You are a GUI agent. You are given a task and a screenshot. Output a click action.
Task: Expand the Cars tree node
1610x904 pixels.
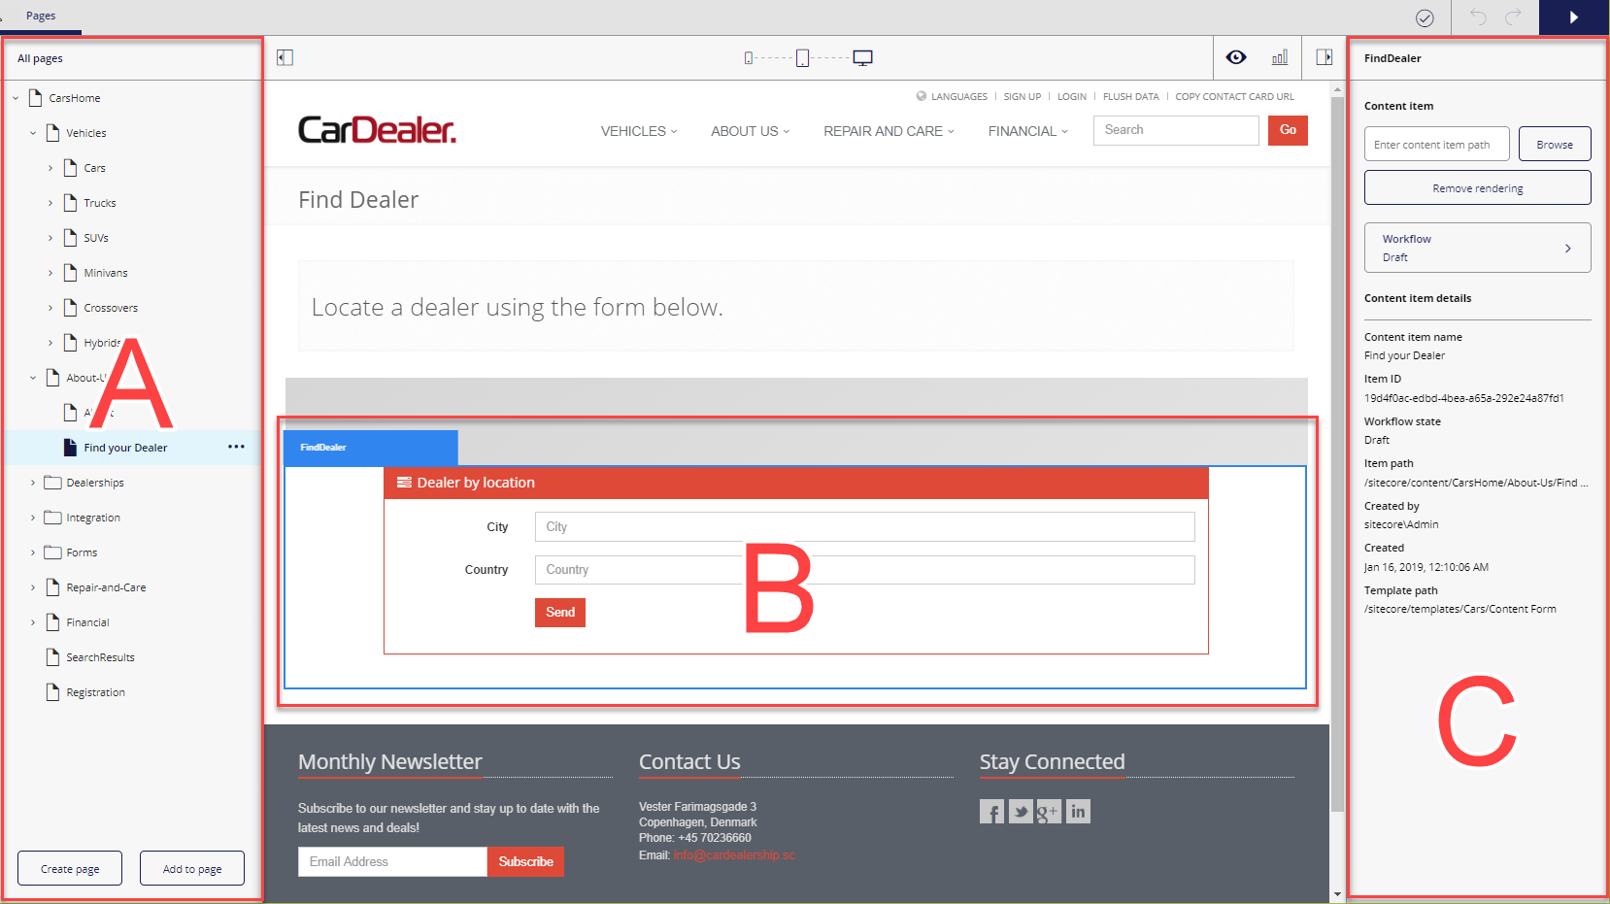pyautogui.click(x=50, y=168)
